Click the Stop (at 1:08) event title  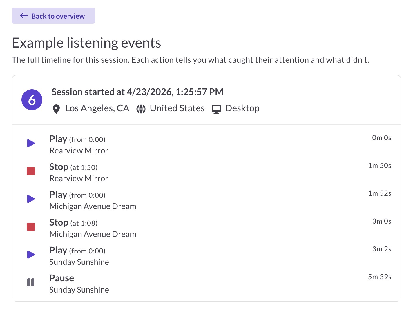[x=73, y=223]
